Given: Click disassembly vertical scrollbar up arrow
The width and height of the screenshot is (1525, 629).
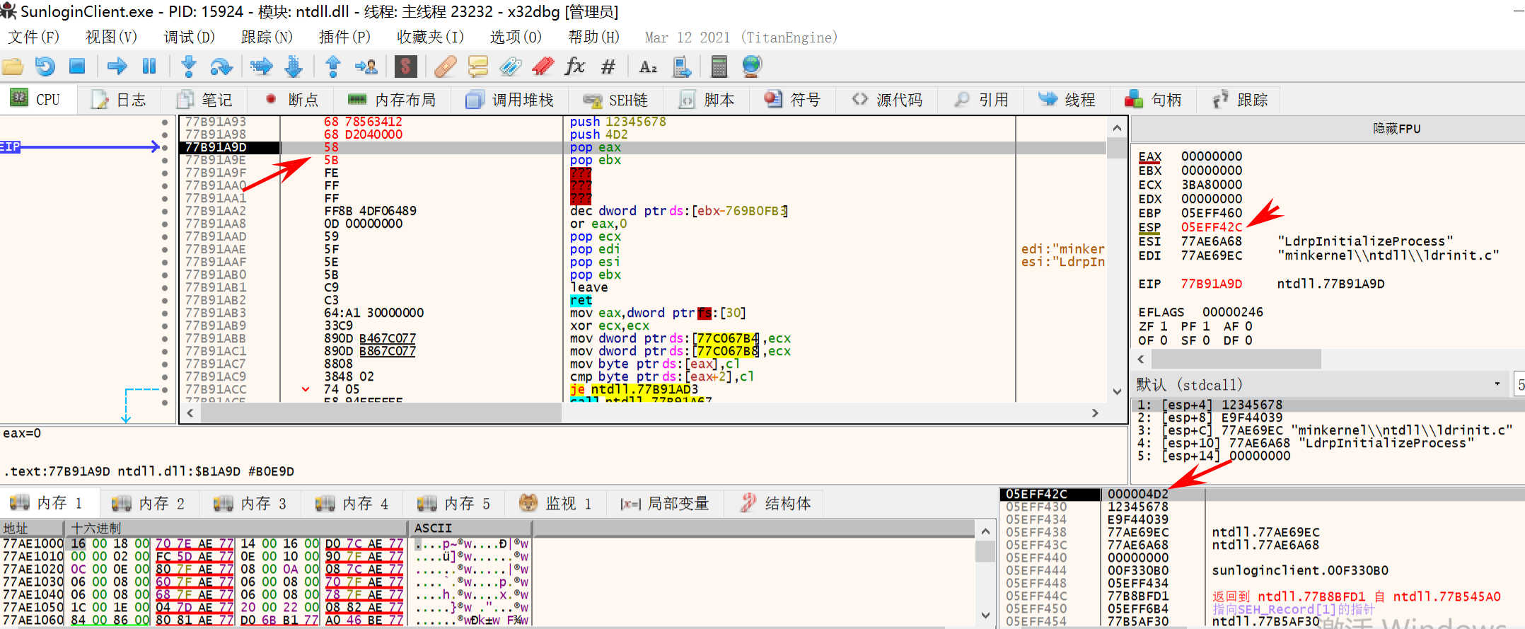Looking at the screenshot, I should (x=1117, y=128).
